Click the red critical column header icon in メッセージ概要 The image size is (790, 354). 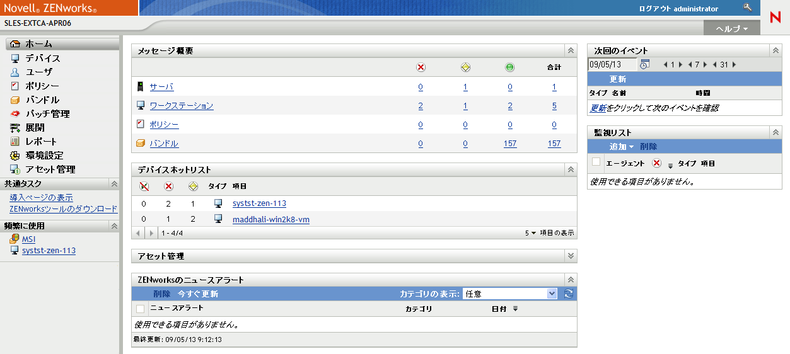point(421,67)
